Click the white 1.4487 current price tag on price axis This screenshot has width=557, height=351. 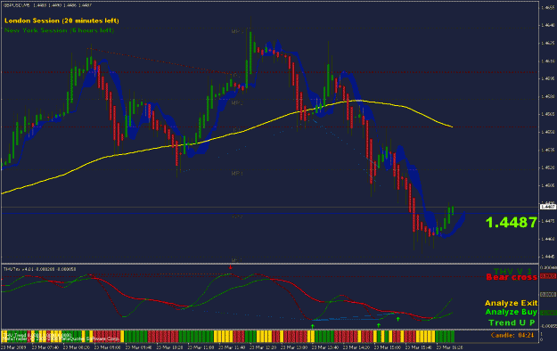click(547, 207)
